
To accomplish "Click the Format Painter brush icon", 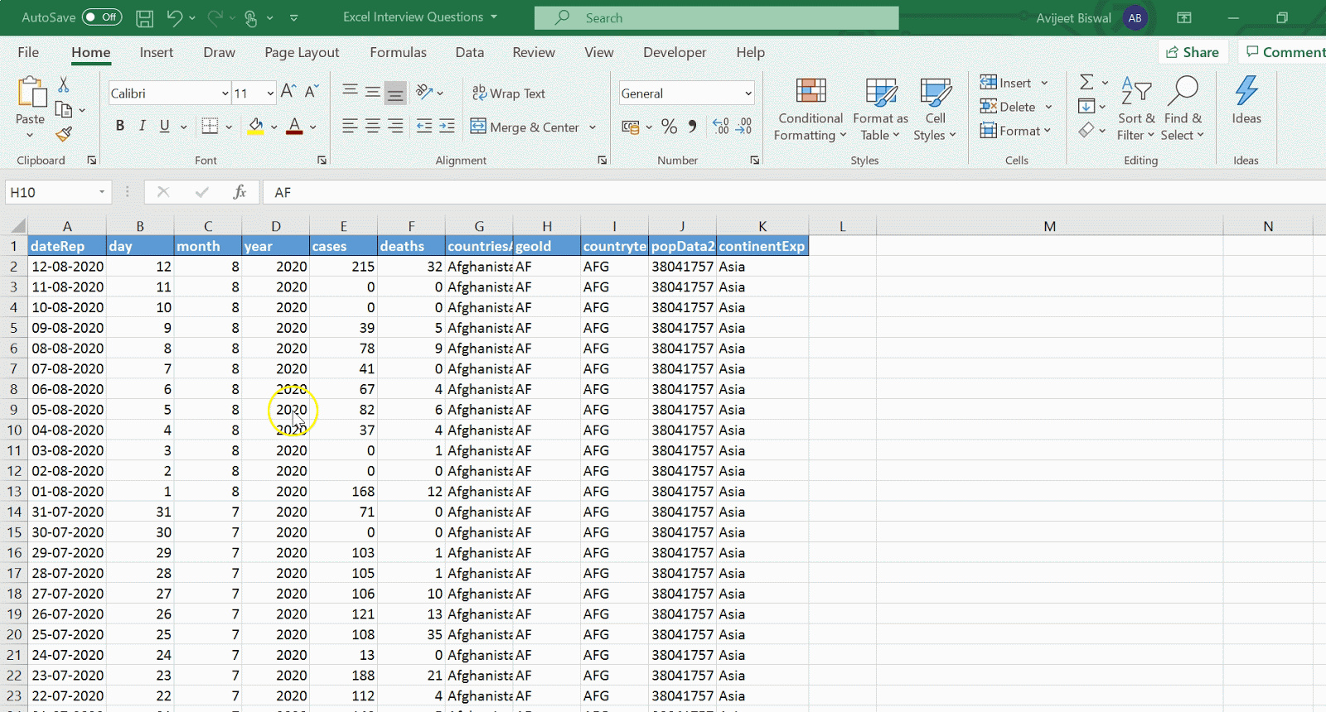I will coord(64,133).
